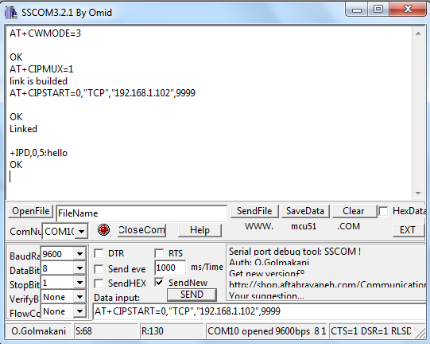Expand the FlowControl dropdown
This screenshot has height=344, width=430.
pos(79,311)
